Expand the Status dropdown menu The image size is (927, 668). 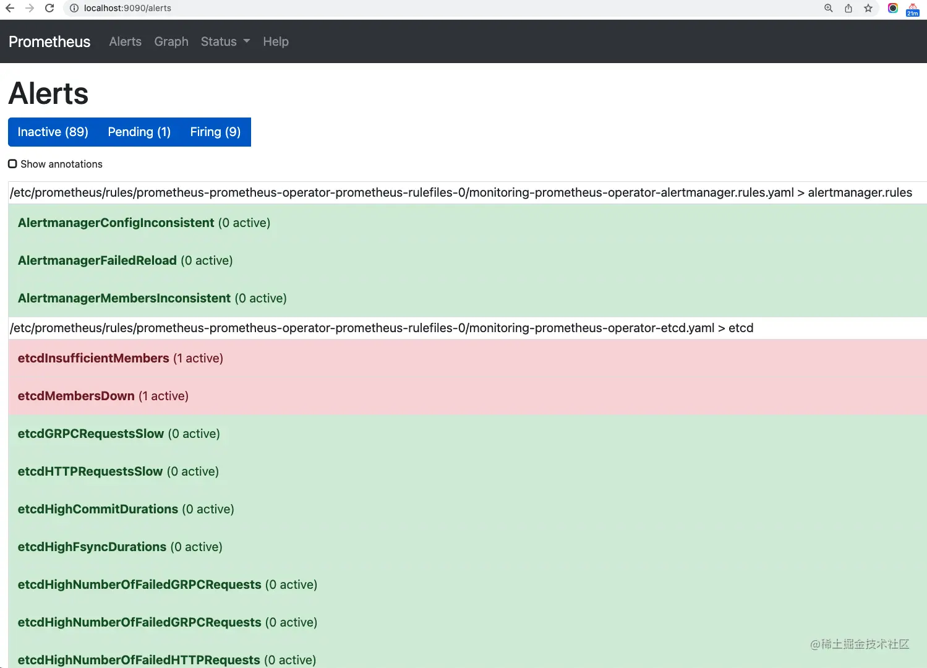click(x=225, y=41)
